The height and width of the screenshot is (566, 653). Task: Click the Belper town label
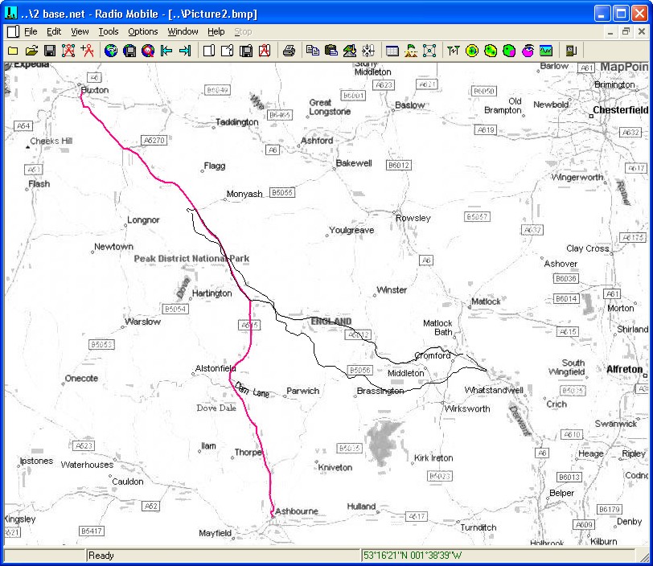(x=562, y=493)
